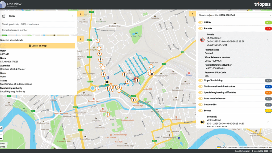Image resolution: width=272 pixels, height=153 pixels.
Task: Click the warning marker near Bollicini
Action: click(108, 114)
